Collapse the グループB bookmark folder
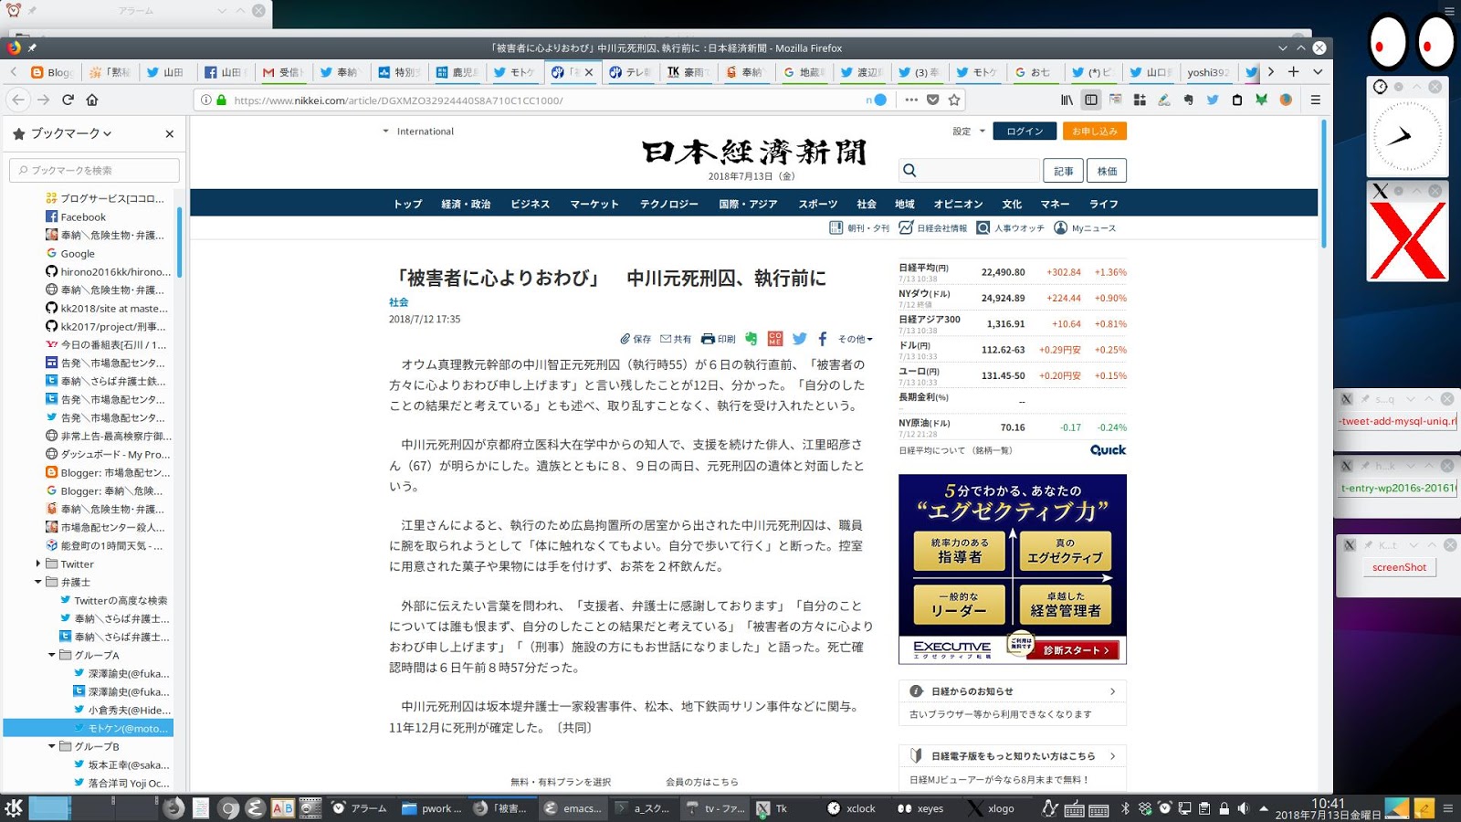The height and width of the screenshot is (822, 1461). click(51, 746)
